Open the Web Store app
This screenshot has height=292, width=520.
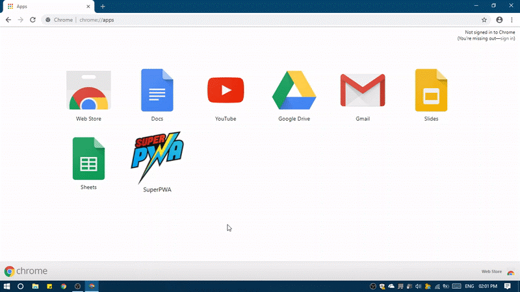coord(88,90)
